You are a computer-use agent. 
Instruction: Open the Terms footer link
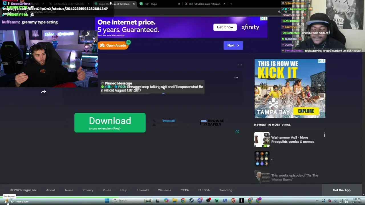(x=69, y=190)
